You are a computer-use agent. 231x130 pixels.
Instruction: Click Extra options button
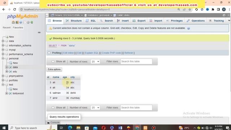coord(54,69)
